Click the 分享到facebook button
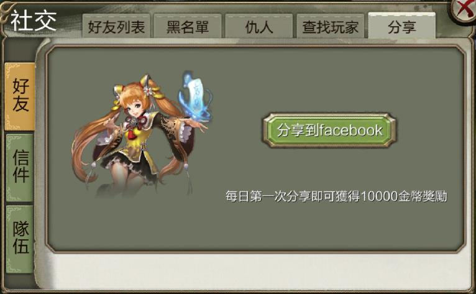The width and height of the screenshot is (476, 294). tap(329, 131)
